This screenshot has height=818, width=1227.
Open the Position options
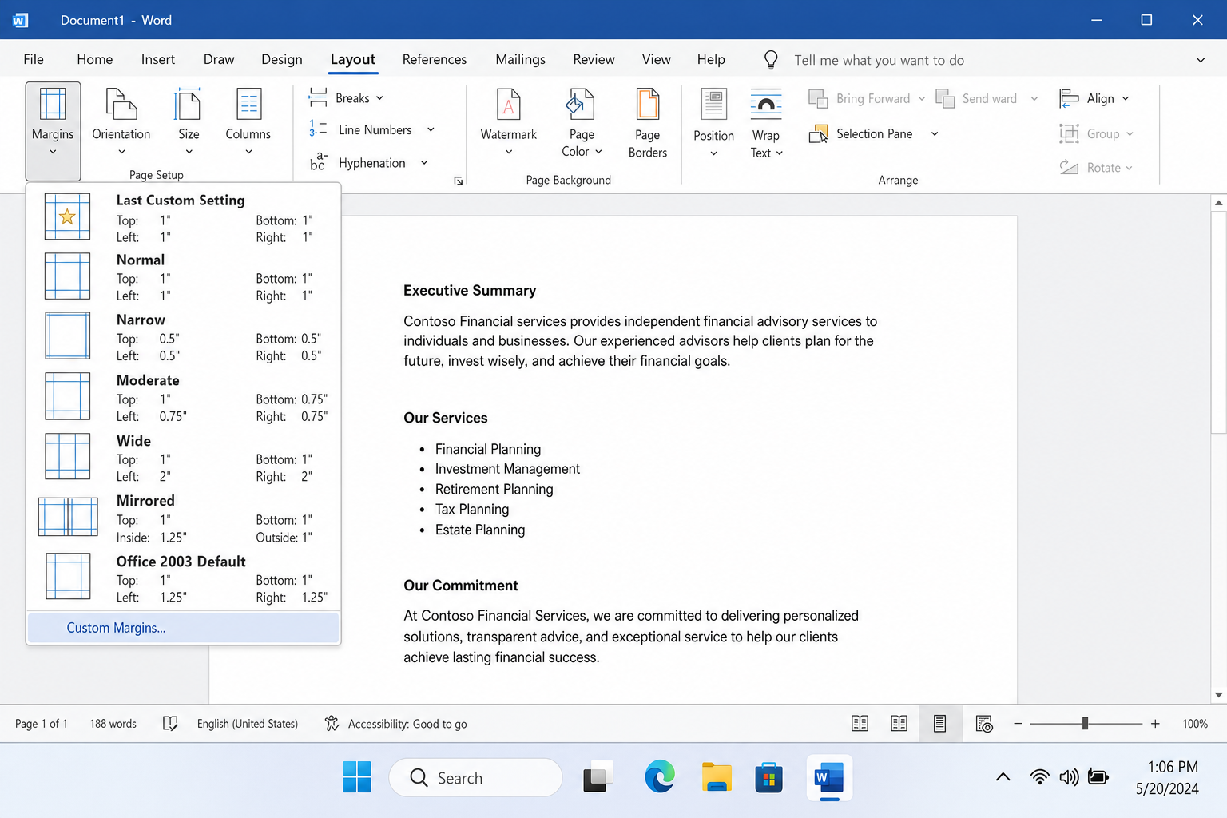tap(713, 123)
